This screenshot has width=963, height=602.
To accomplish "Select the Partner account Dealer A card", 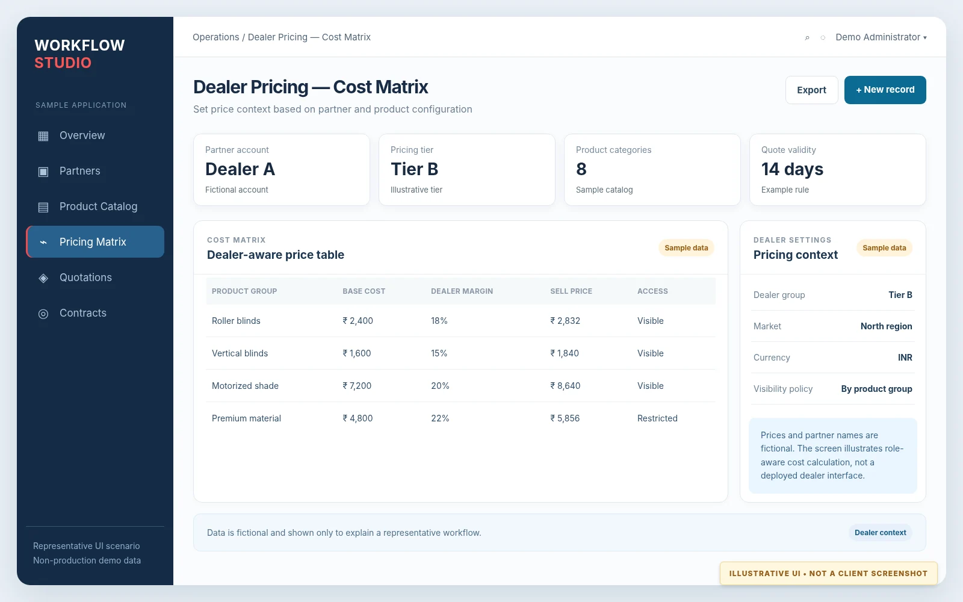I will 282,170.
